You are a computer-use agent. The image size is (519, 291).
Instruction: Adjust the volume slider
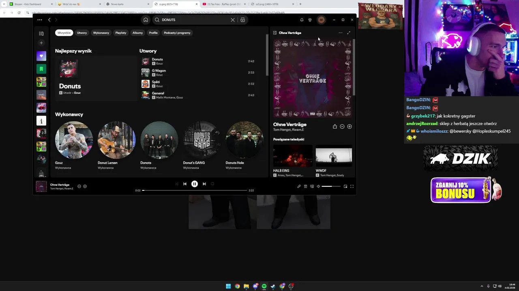[330, 186]
